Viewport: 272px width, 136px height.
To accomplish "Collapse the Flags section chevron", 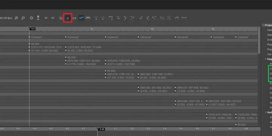I will pos(266,59).
